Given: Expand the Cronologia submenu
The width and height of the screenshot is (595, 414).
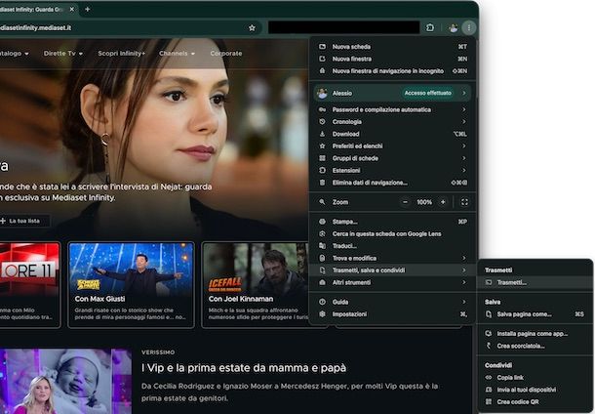Looking at the screenshot, I should click(x=393, y=122).
